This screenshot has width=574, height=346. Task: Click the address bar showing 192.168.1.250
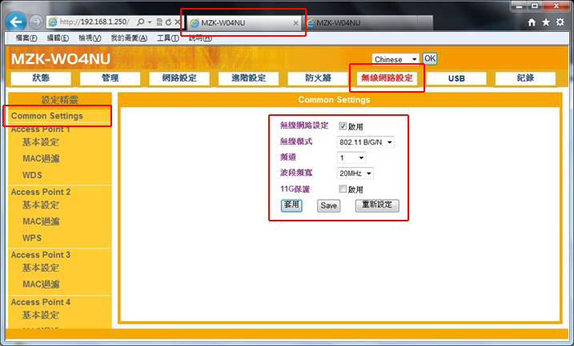click(94, 22)
